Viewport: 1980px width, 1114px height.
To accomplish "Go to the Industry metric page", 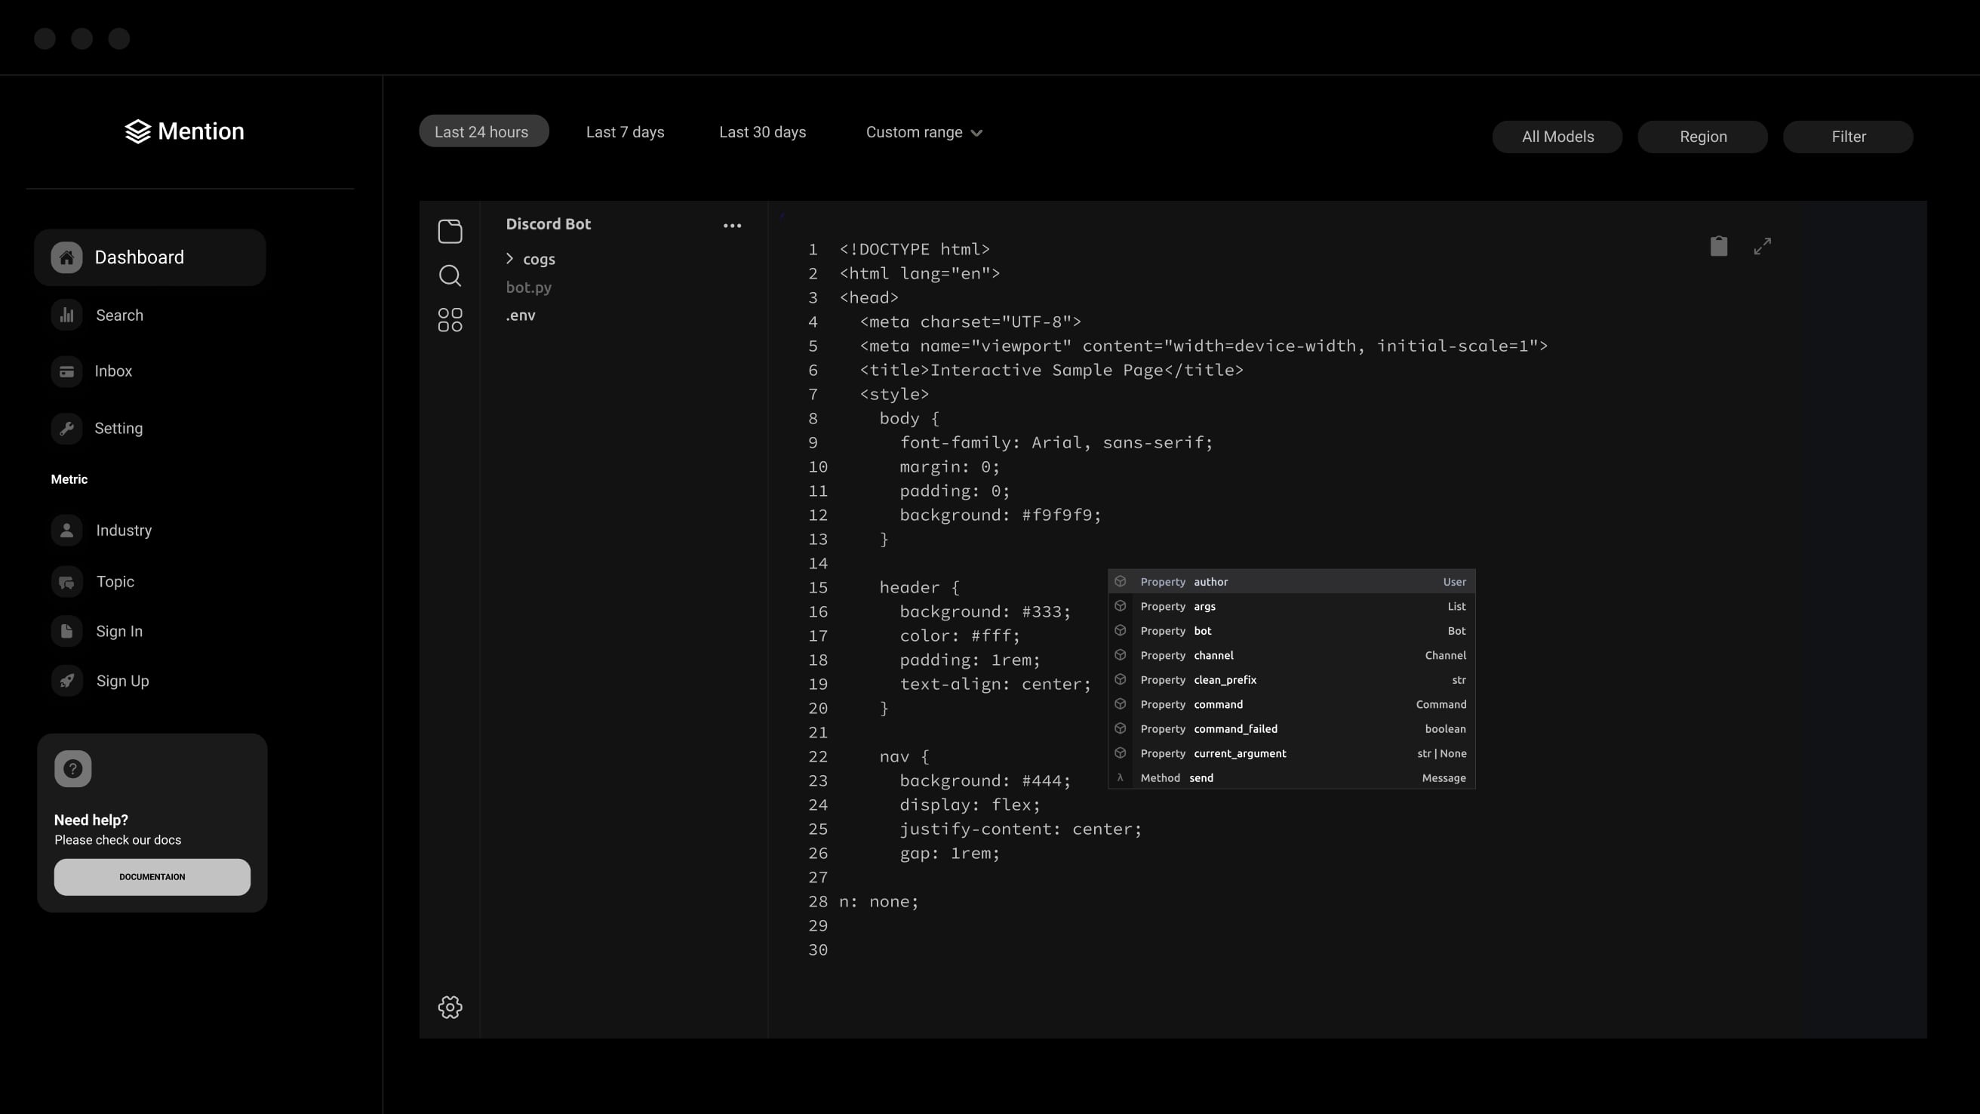I will click(123, 531).
